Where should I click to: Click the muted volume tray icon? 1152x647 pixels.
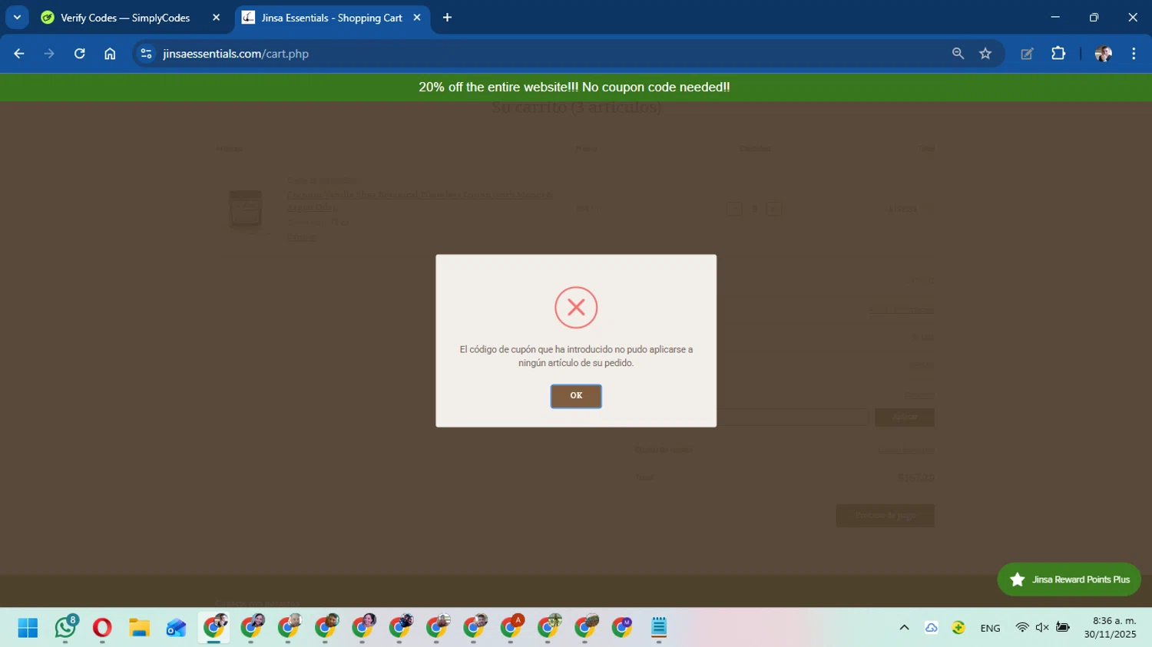tap(1042, 628)
